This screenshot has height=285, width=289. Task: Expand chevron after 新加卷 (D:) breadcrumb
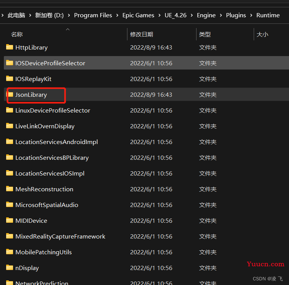69,15
